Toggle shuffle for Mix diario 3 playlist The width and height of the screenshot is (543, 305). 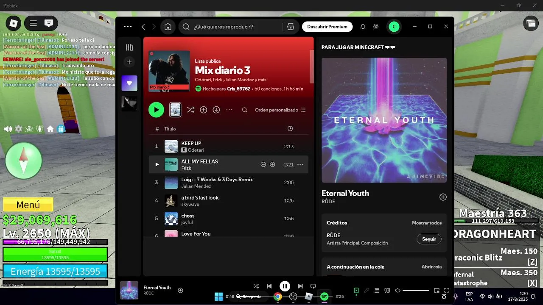pos(190,110)
